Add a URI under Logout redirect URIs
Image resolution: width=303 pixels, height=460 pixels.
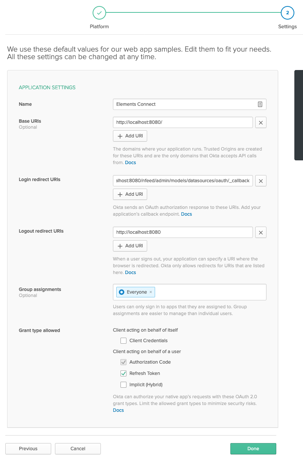pyautogui.click(x=130, y=246)
